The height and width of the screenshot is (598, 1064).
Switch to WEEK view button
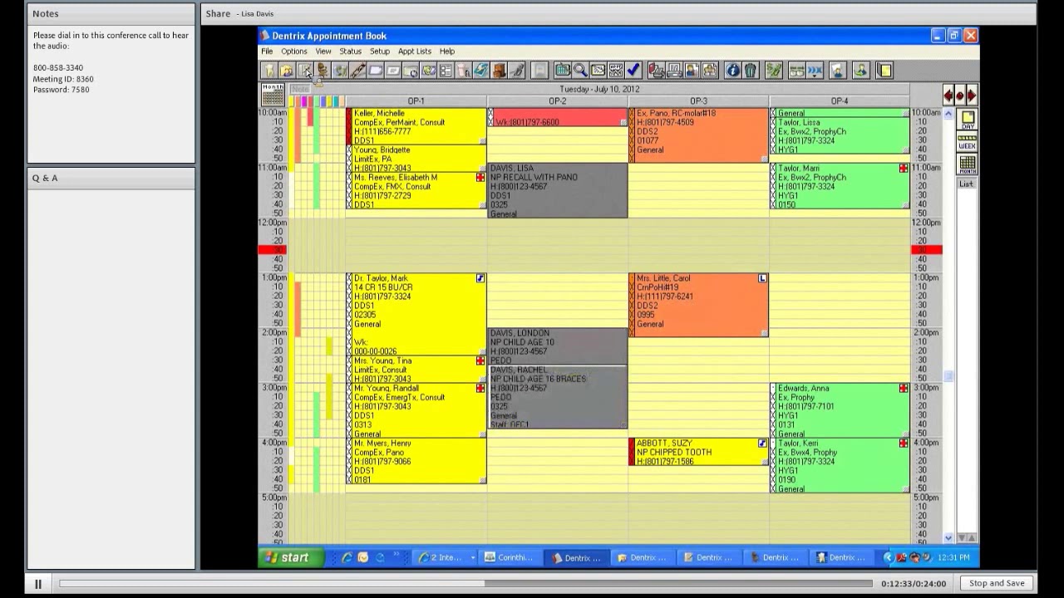967,141
